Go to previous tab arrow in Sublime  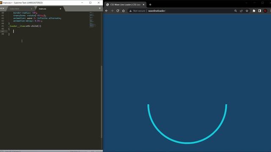(x=1, y=8)
